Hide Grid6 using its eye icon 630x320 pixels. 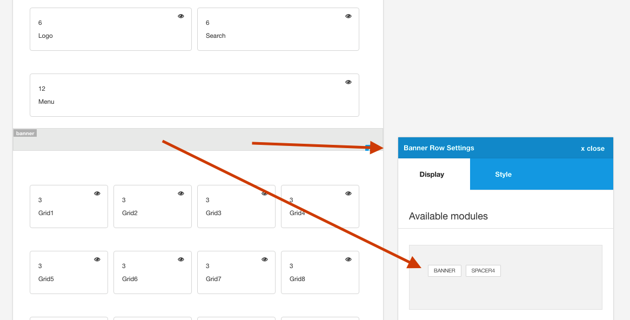coord(181,259)
